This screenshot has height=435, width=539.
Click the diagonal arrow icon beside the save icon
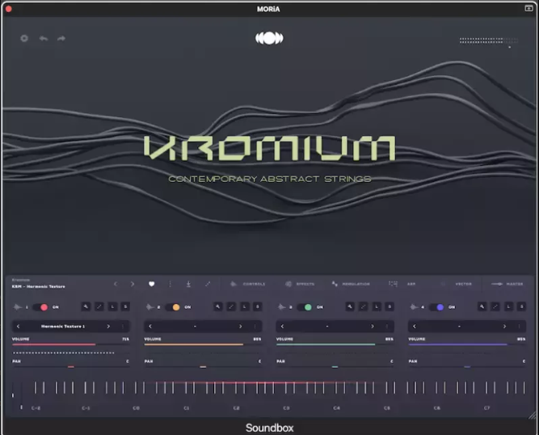point(208,284)
